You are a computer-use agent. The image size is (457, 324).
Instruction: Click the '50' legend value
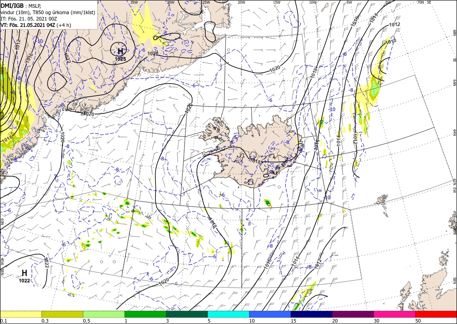[418, 321]
